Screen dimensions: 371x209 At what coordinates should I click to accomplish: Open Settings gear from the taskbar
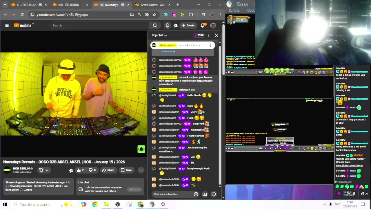(x=163, y=204)
